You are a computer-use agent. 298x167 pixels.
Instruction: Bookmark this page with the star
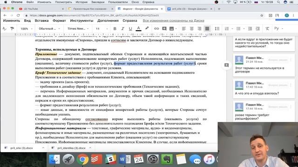(262, 15)
